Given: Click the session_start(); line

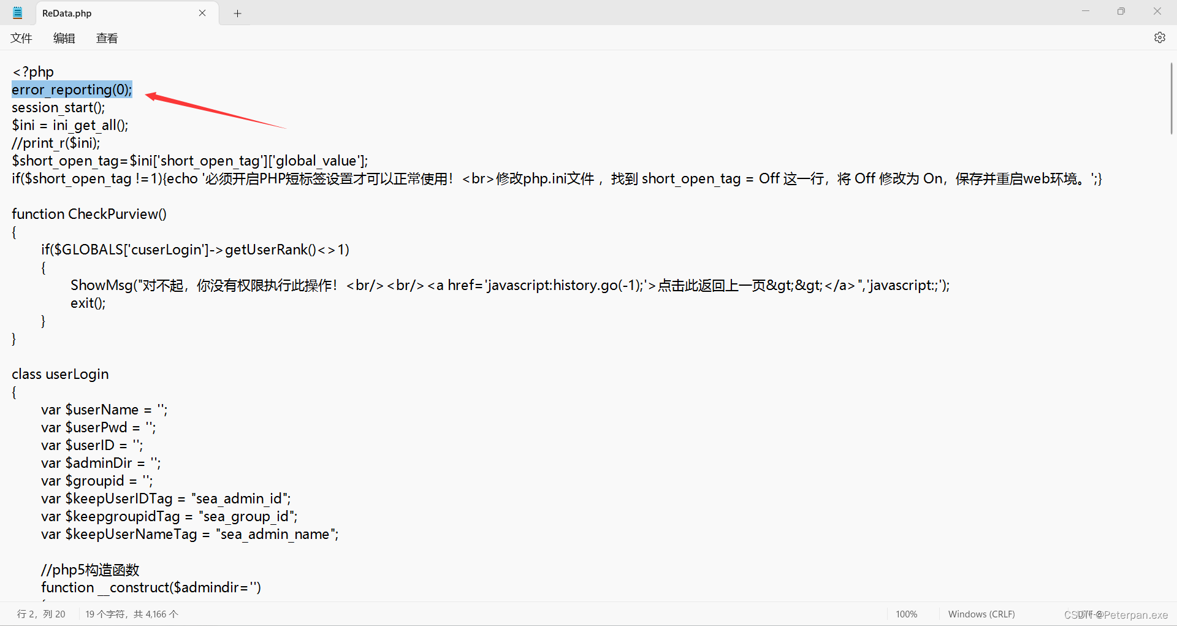Looking at the screenshot, I should [58, 108].
